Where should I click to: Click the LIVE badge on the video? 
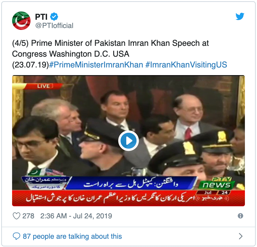(44, 86)
